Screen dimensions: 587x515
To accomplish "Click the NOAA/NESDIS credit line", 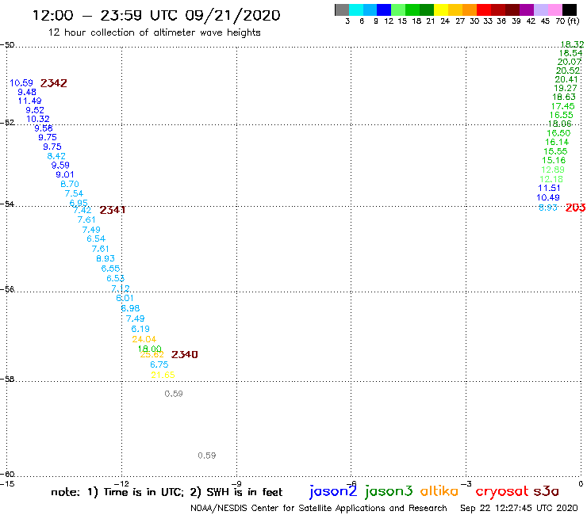I will pos(319,508).
